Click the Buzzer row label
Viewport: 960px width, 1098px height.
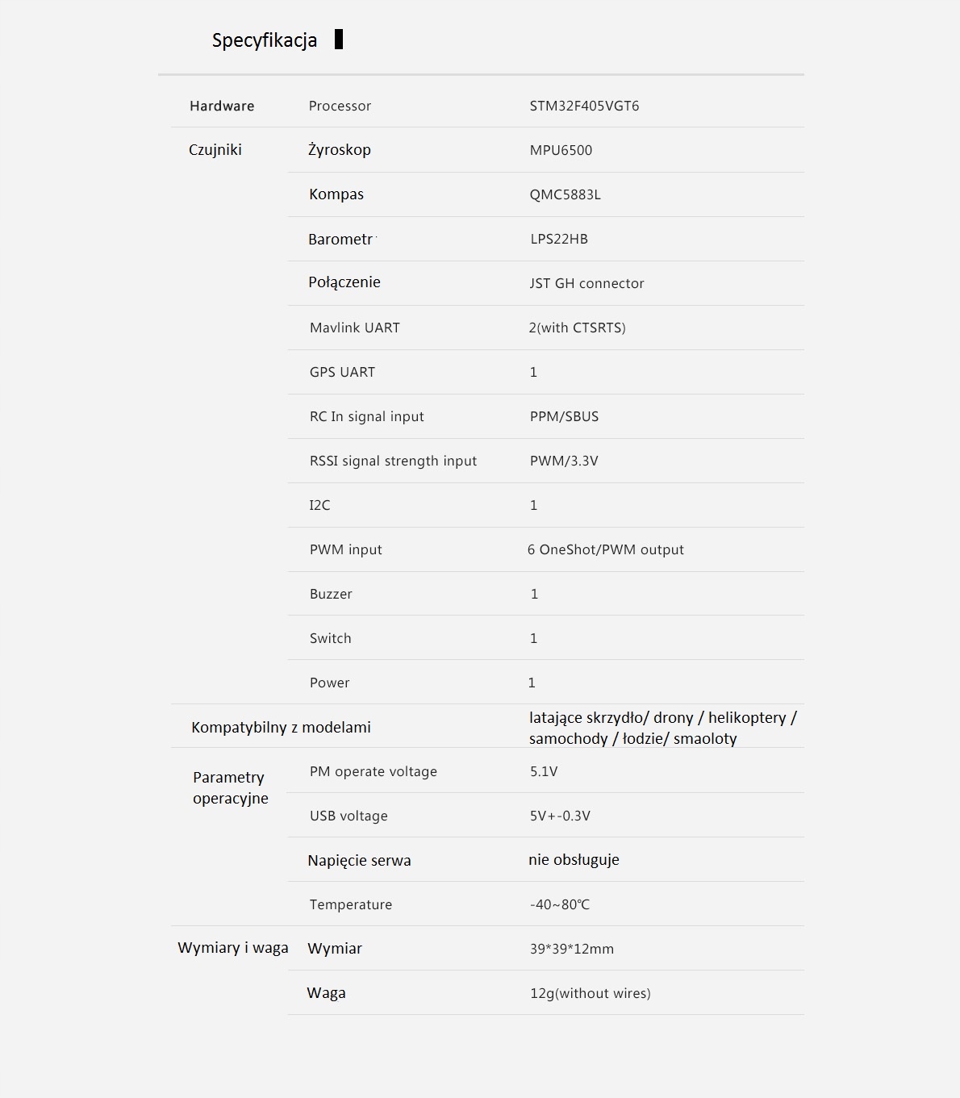tap(331, 594)
